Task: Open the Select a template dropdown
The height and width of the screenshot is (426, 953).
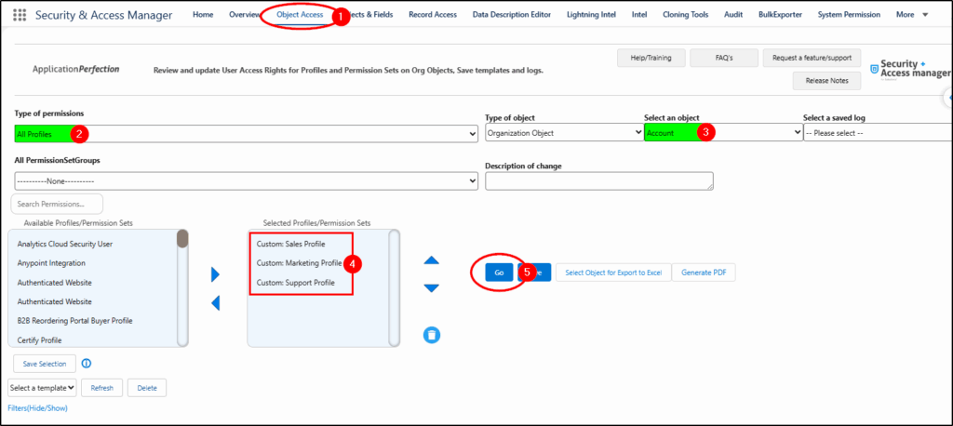Action: click(42, 387)
